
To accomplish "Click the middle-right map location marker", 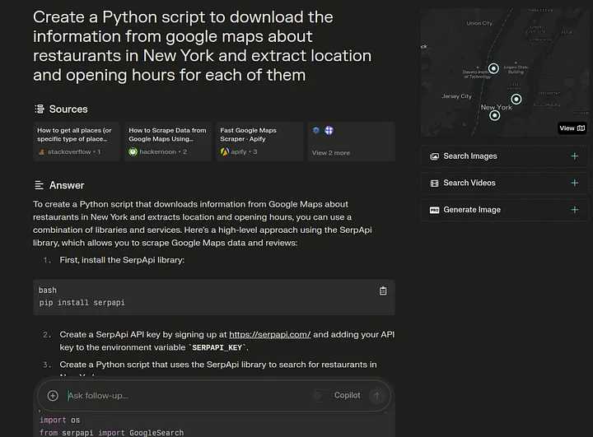I will point(516,100).
